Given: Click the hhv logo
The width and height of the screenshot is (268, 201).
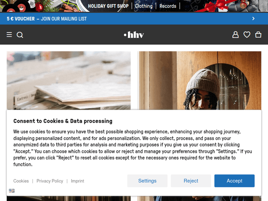Looking at the screenshot, I should tap(134, 35).
